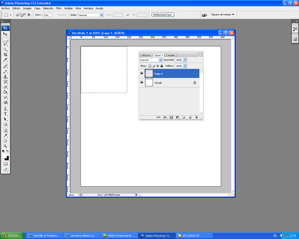Select the Crop tool
Viewport: 299px width, 239px height.
pyautogui.click(x=5, y=55)
